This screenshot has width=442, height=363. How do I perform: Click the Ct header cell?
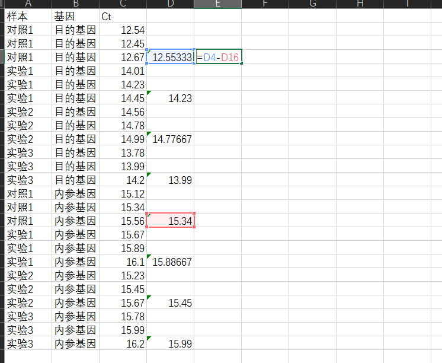point(123,17)
